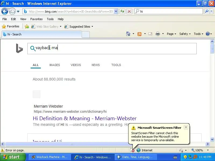Screen dimensions: 215x161
Task: Switch to the IMAGES tab
Action: tap(55, 65)
